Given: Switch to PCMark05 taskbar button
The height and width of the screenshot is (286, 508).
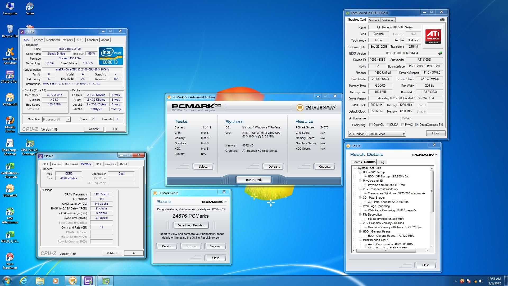Looking at the screenshot, I should tap(72, 281).
